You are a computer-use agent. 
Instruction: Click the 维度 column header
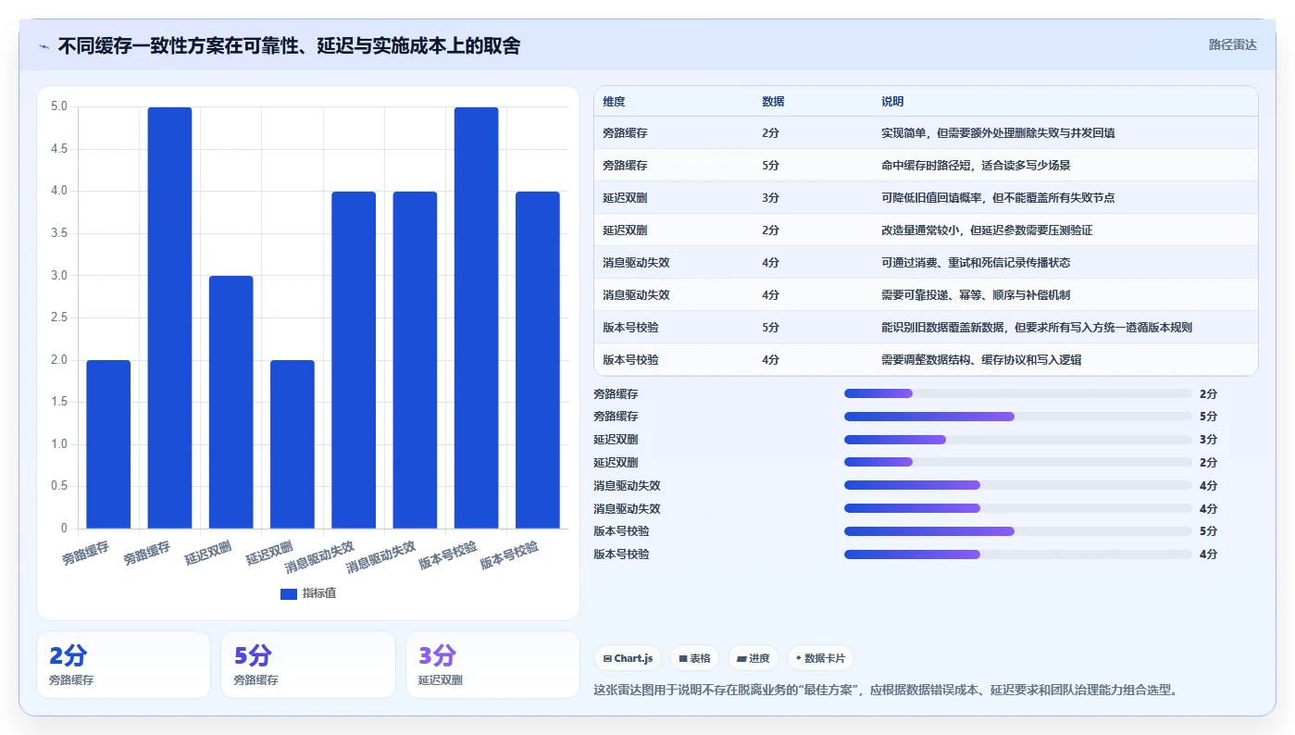(x=614, y=102)
